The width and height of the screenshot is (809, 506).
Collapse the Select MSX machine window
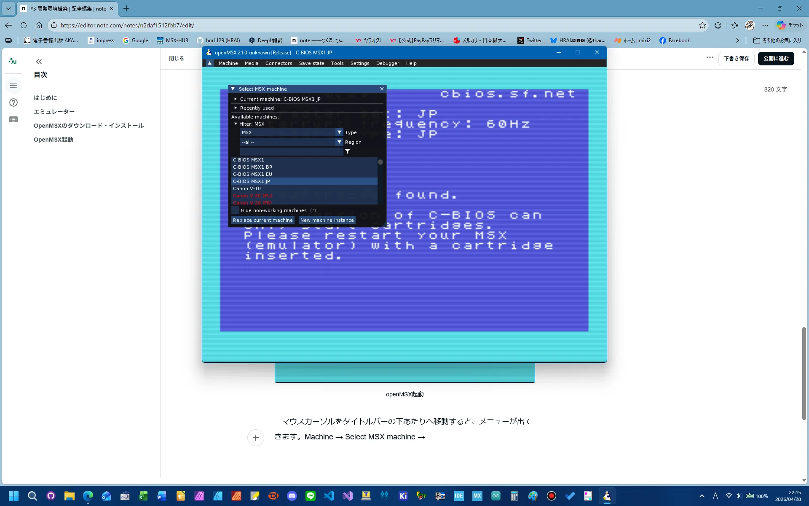233,89
